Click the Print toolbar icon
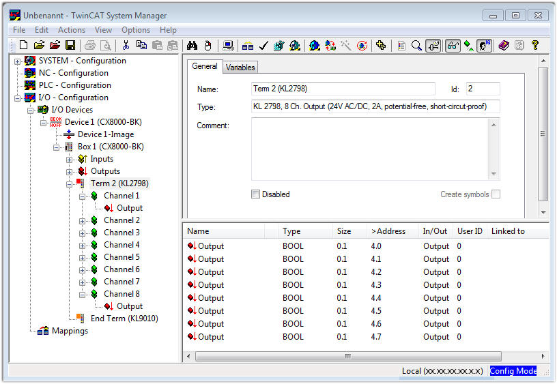 point(90,46)
